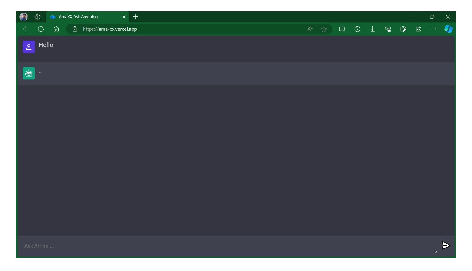
Task: Restore down the browser window
Action: click(x=432, y=17)
